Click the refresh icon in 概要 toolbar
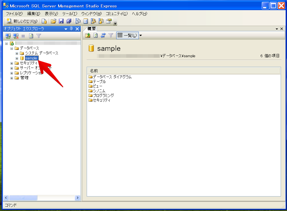 95,35
